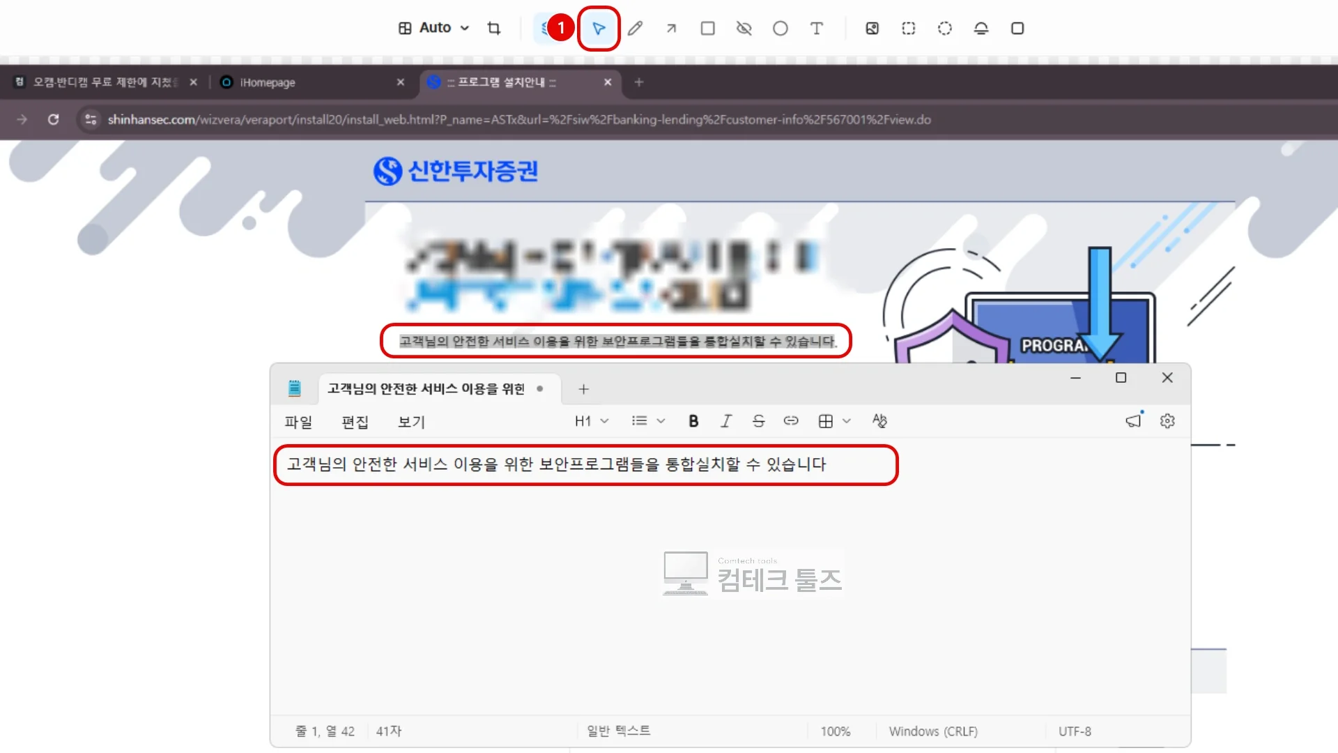Screen dimensions: 1338x753
Task: Open a new browser tab
Action: (x=639, y=82)
